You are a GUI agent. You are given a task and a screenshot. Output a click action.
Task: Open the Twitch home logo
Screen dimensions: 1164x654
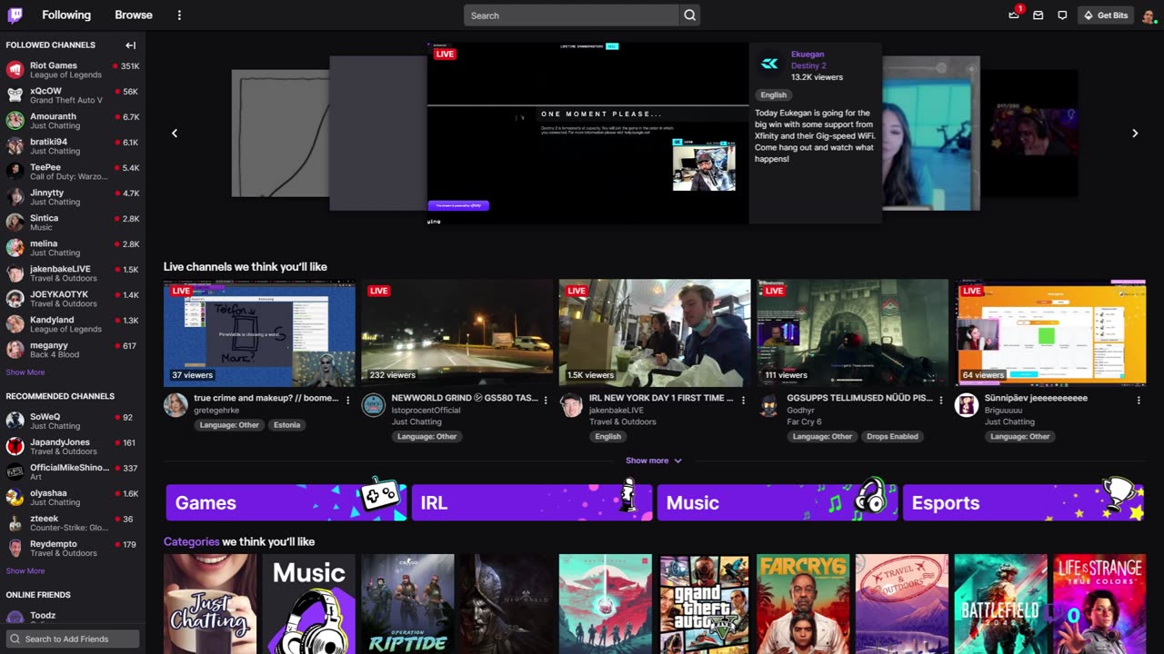15,15
